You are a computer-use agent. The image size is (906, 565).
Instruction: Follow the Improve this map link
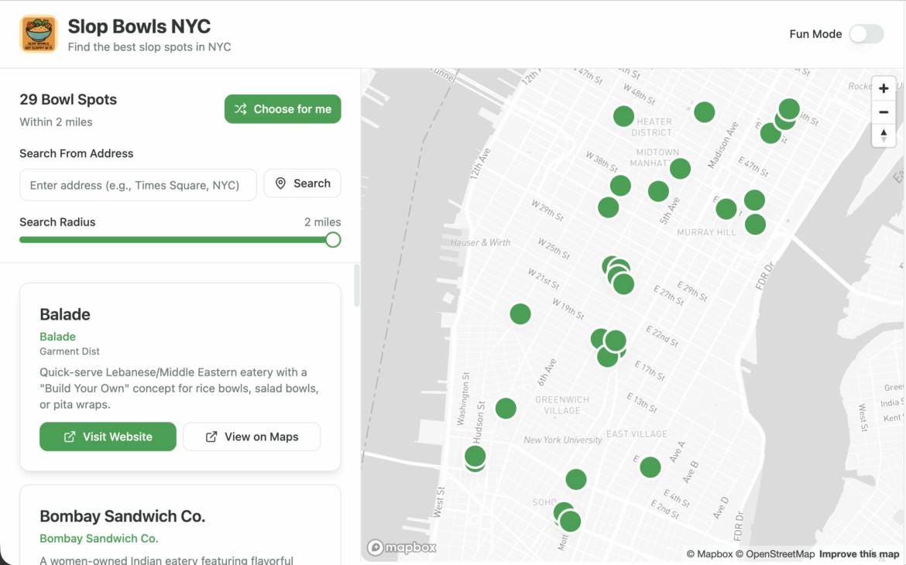[860, 554]
